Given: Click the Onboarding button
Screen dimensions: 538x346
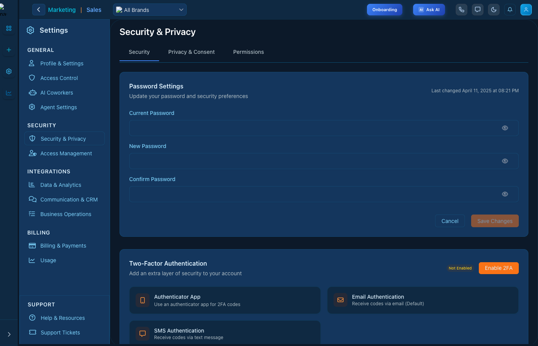Looking at the screenshot, I should coord(385,10).
